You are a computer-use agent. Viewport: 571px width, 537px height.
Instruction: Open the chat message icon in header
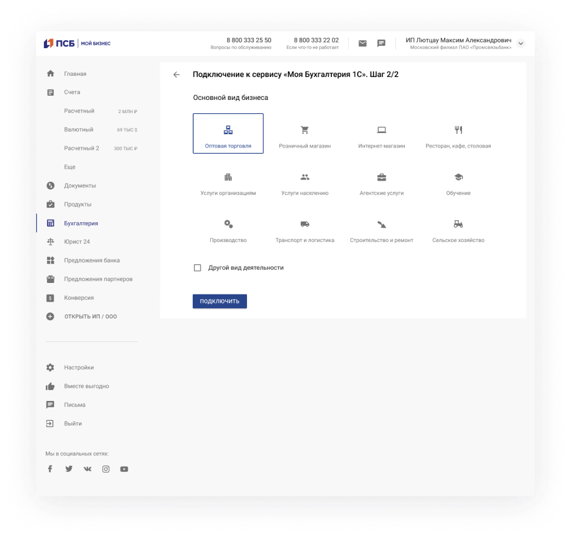pos(381,43)
